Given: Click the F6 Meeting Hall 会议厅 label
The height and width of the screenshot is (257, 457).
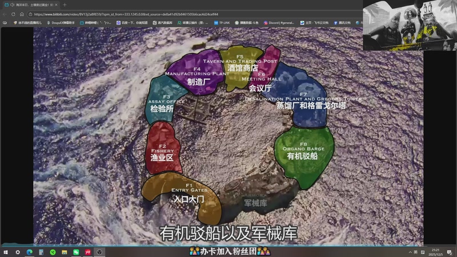Looking at the screenshot, I should 261,82.
